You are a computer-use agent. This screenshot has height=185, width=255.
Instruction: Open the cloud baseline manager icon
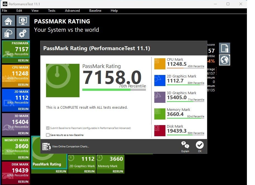[8, 33]
